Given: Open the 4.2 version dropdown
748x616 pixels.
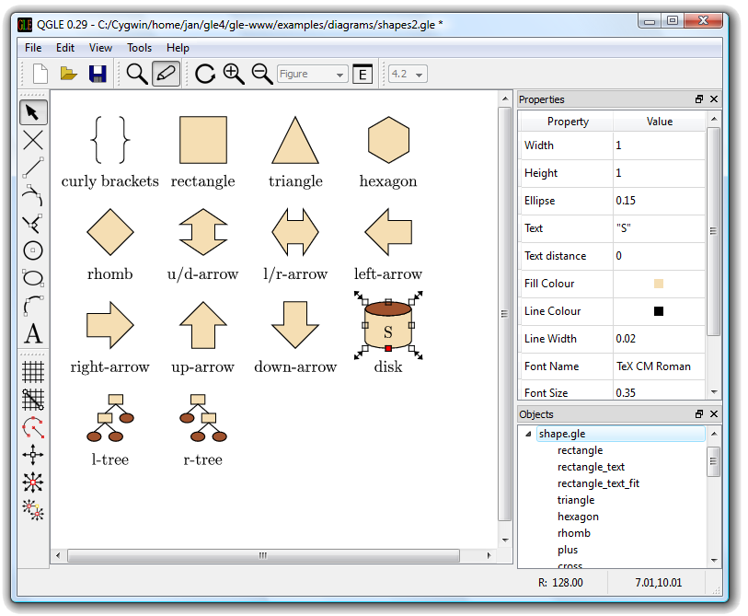Looking at the screenshot, I should tap(408, 74).
